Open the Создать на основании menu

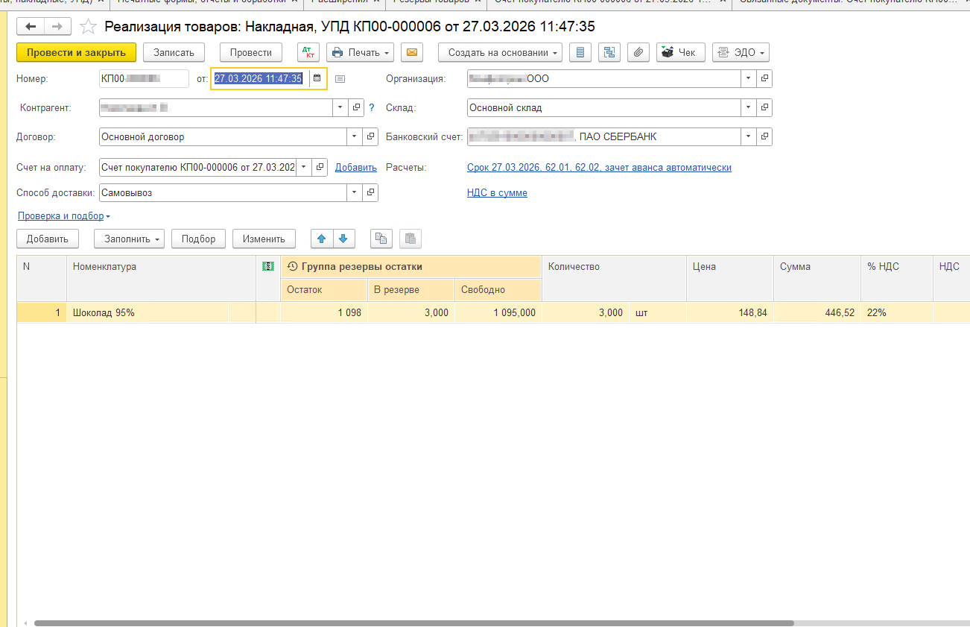point(500,52)
